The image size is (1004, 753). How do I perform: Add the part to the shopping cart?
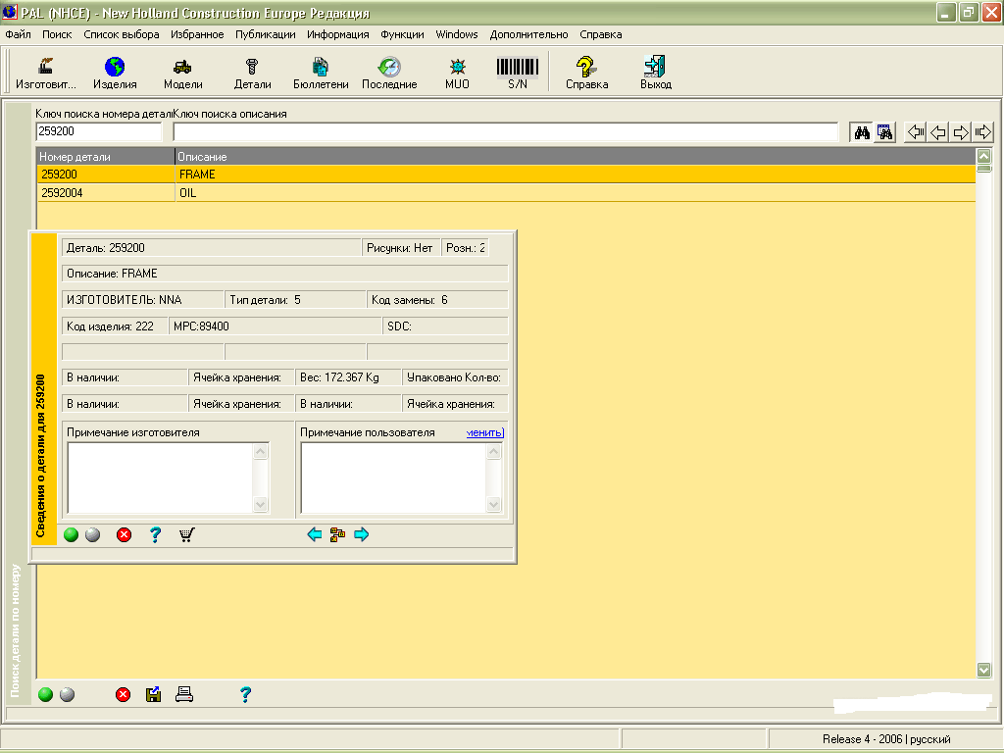click(186, 535)
